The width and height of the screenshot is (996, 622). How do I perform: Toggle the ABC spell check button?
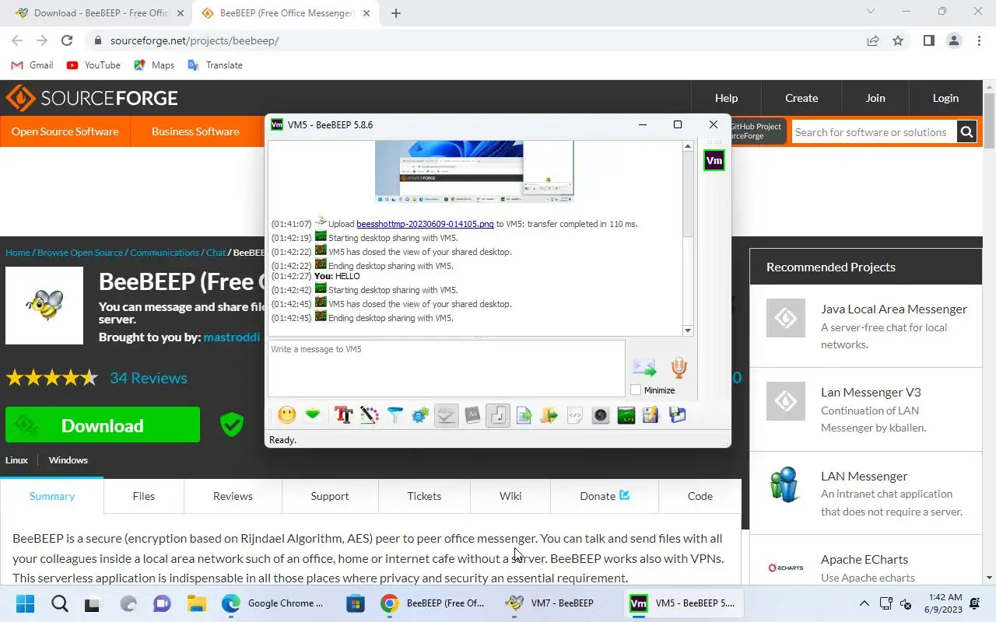pos(447,415)
